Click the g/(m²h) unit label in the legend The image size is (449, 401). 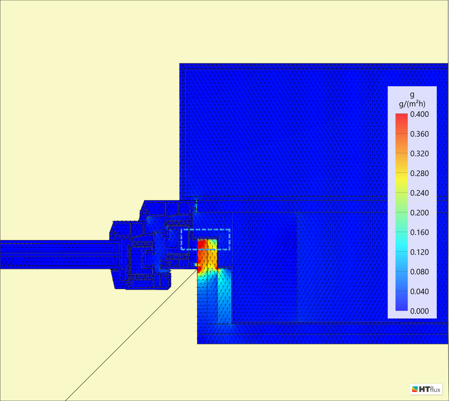[x=412, y=104]
